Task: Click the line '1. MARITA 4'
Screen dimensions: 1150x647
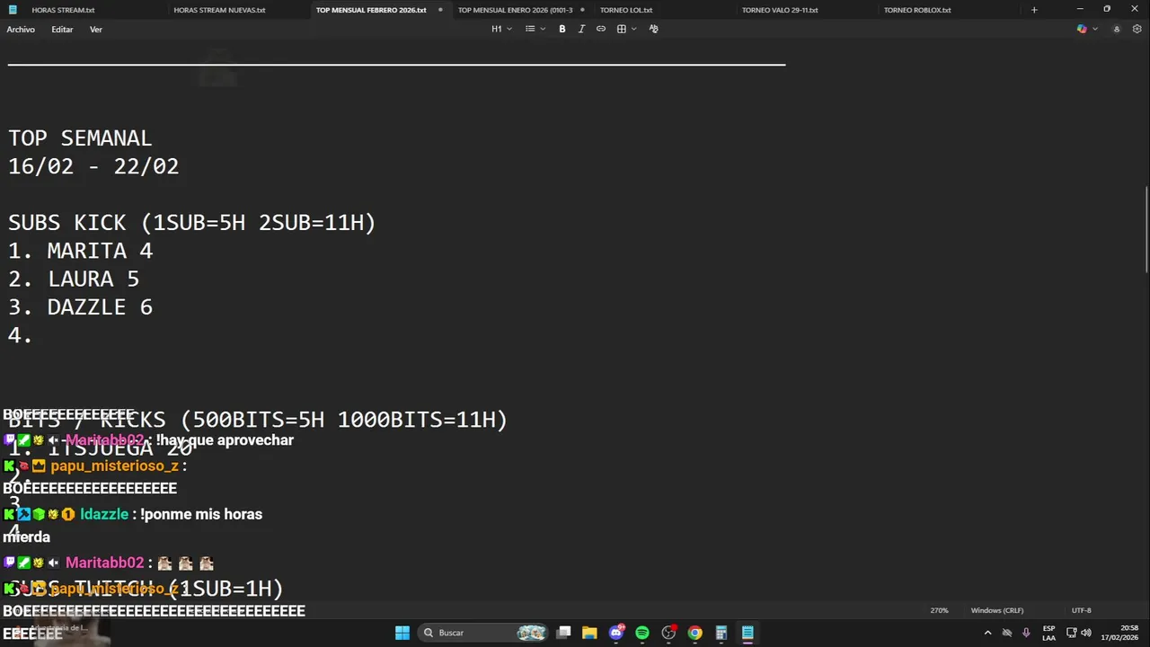Action: point(81,251)
